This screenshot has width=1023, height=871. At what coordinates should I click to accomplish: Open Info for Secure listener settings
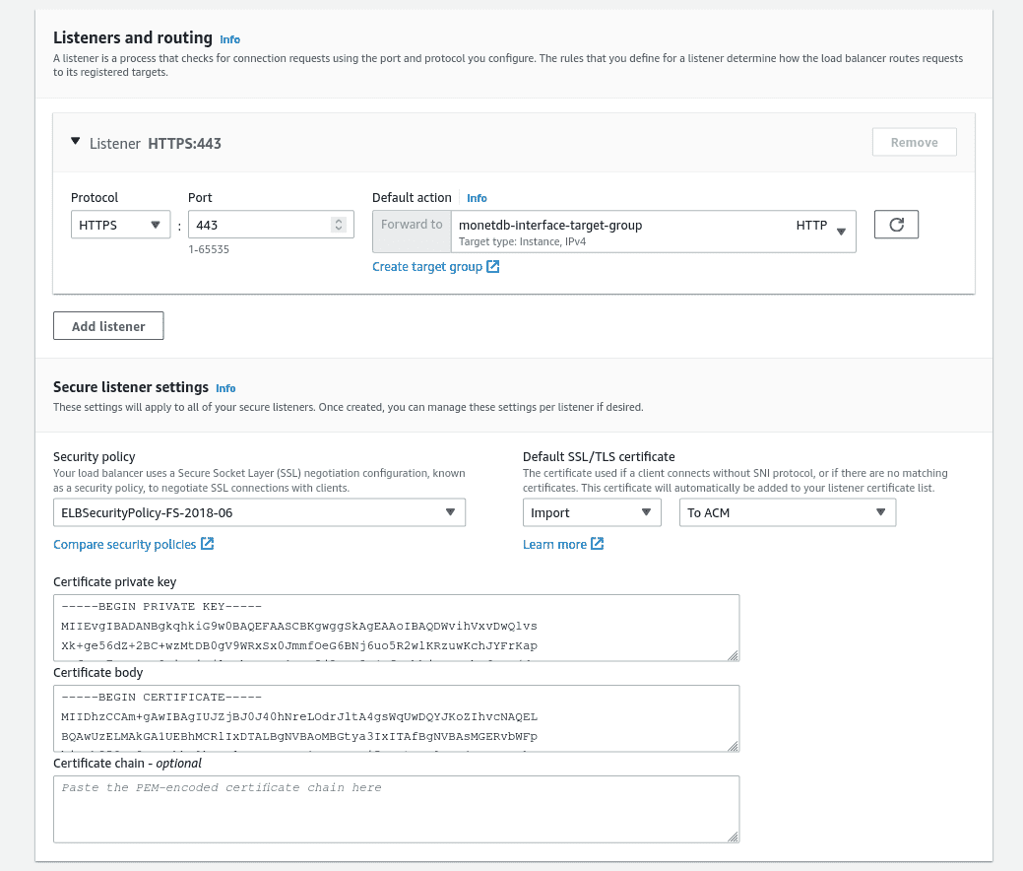click(x=225, y=388)
